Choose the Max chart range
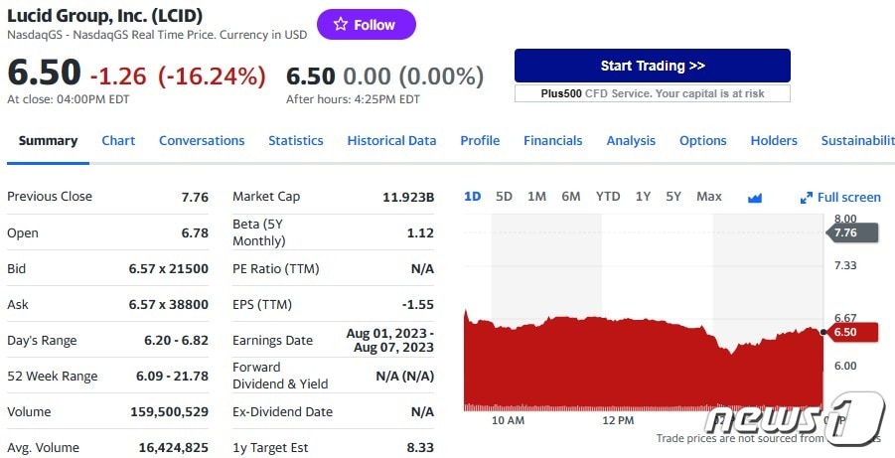 (x=709, y=197)
